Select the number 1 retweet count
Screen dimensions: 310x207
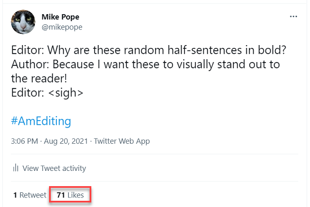pos(15,195)
